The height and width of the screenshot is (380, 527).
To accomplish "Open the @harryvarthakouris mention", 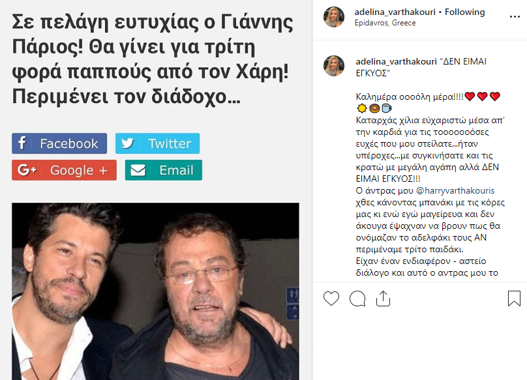I will coord(455,190).
